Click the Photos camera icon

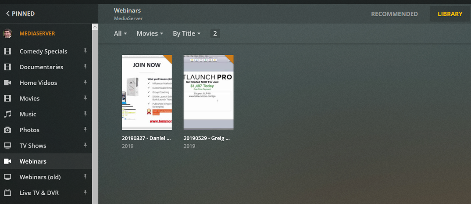(7, 130)
